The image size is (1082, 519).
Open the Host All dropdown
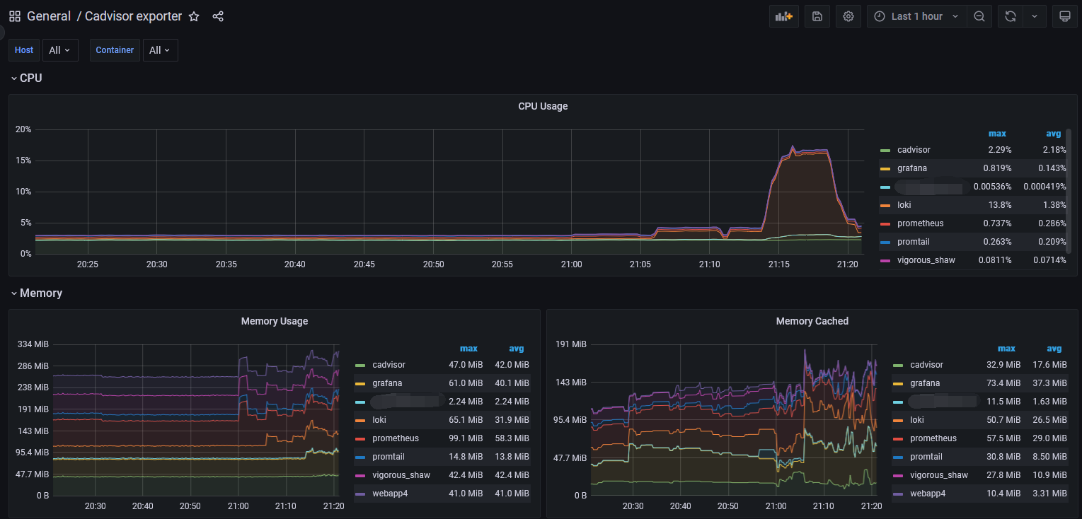tap(59, 50)
